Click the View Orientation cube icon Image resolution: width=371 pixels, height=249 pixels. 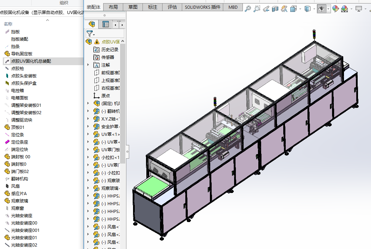pos(293,9)
